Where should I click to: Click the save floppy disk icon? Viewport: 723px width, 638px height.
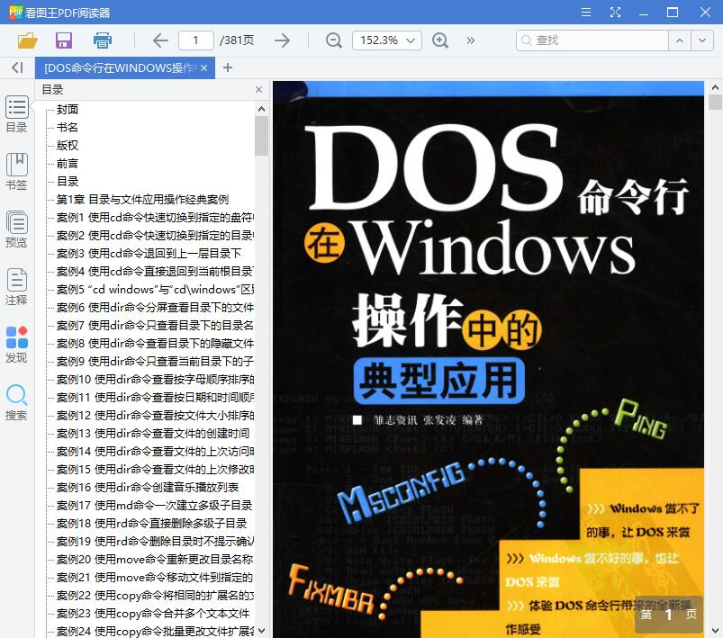point(64,40)
